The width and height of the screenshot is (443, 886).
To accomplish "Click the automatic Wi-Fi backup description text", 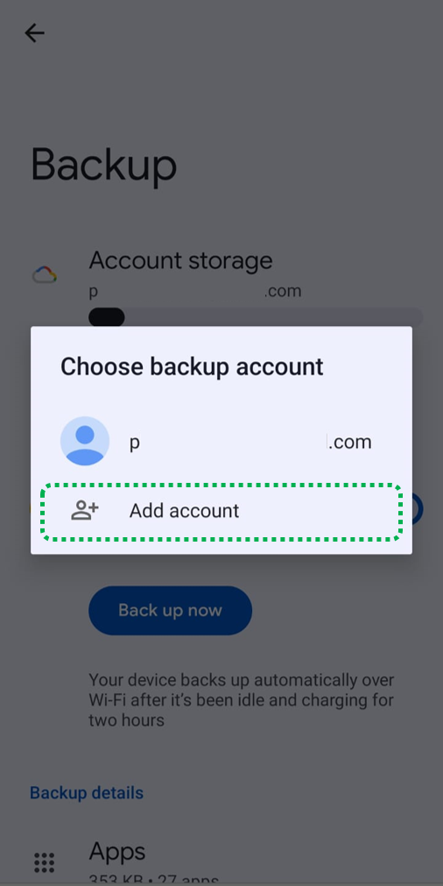I will [x=242, y=699].
